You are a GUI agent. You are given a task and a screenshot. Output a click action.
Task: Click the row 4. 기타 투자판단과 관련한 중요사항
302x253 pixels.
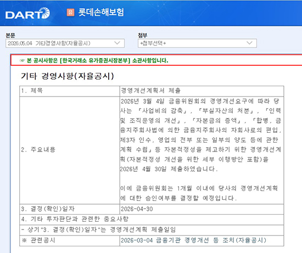pos(152,219)
